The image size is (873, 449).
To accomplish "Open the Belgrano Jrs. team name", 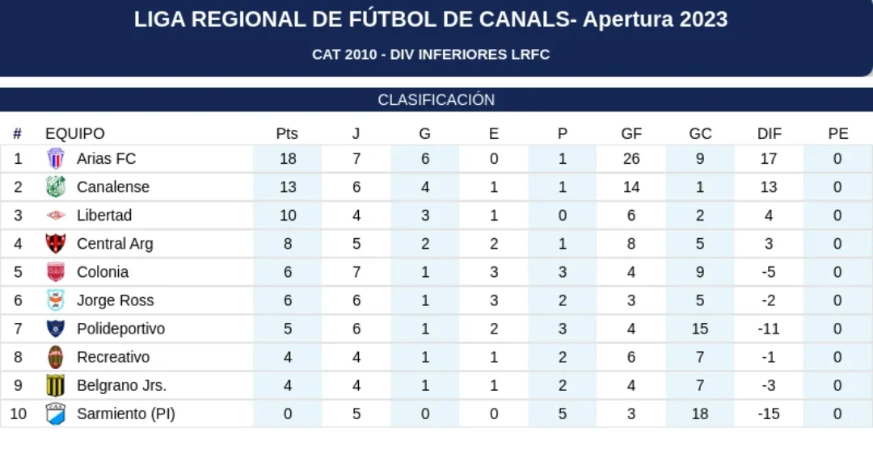I will 121,385.
